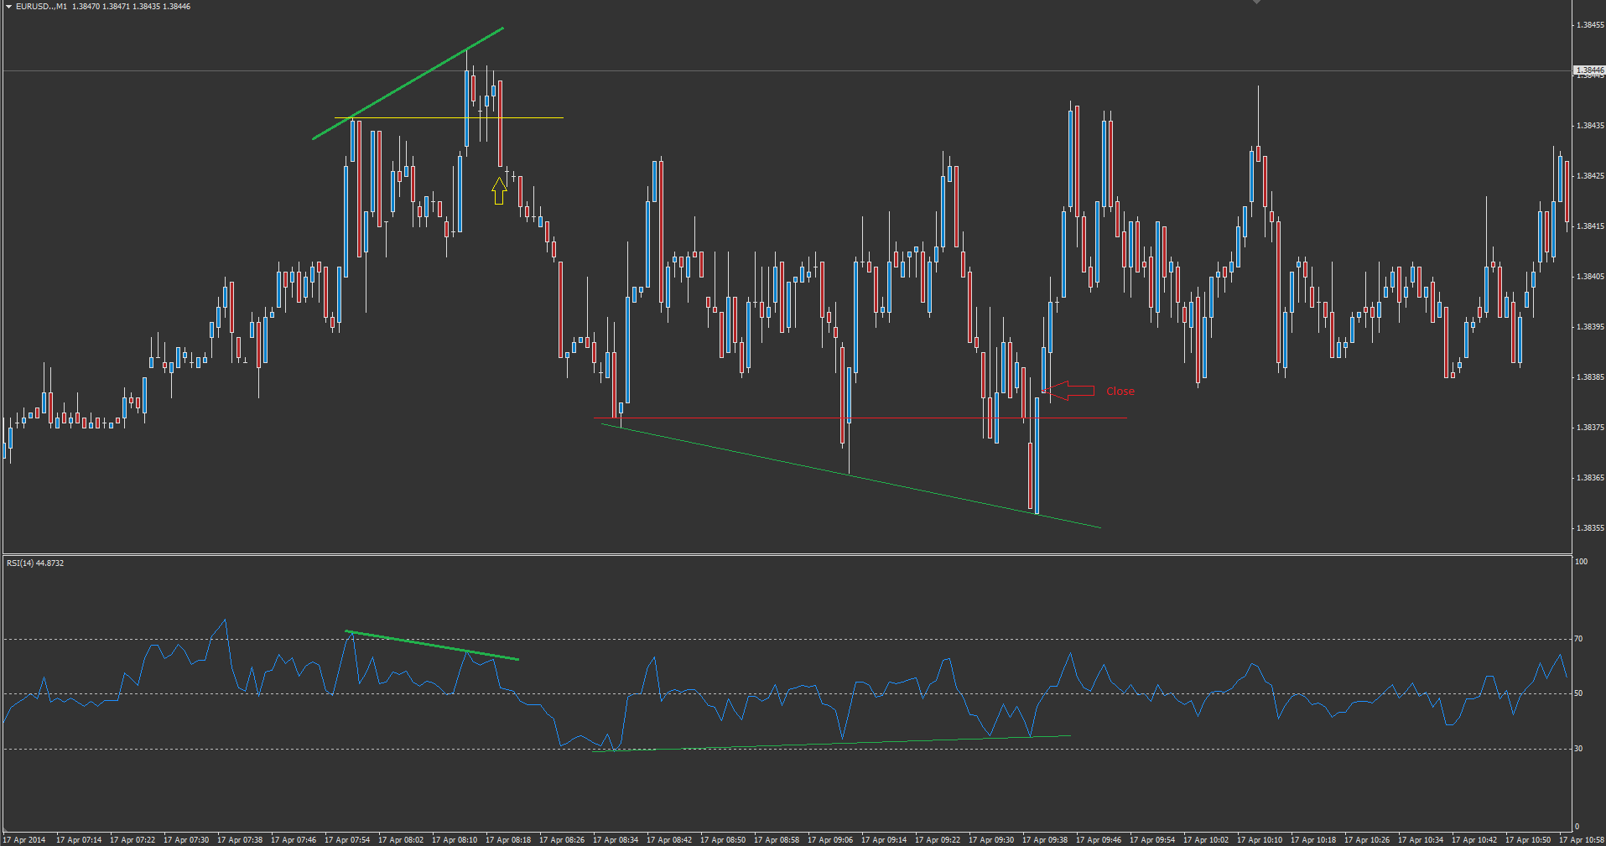Click the 1.38385 price scale label
Viewport: 1606px width, 846px height.
[x=1590, y=377]
